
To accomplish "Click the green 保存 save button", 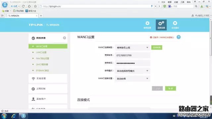I will [x=171, y=88].
